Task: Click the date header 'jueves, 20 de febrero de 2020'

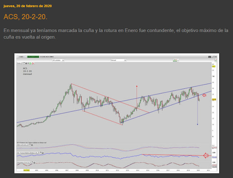Action: pos(28,6)
